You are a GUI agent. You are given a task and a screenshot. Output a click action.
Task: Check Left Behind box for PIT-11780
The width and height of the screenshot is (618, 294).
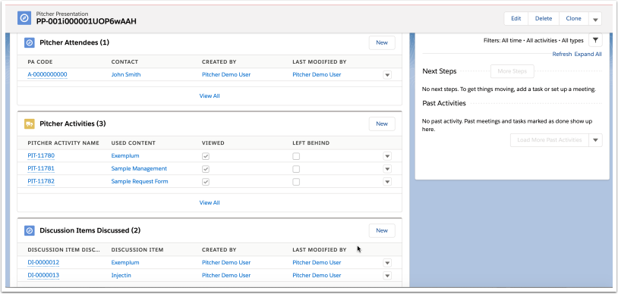(x=296, y=156)
